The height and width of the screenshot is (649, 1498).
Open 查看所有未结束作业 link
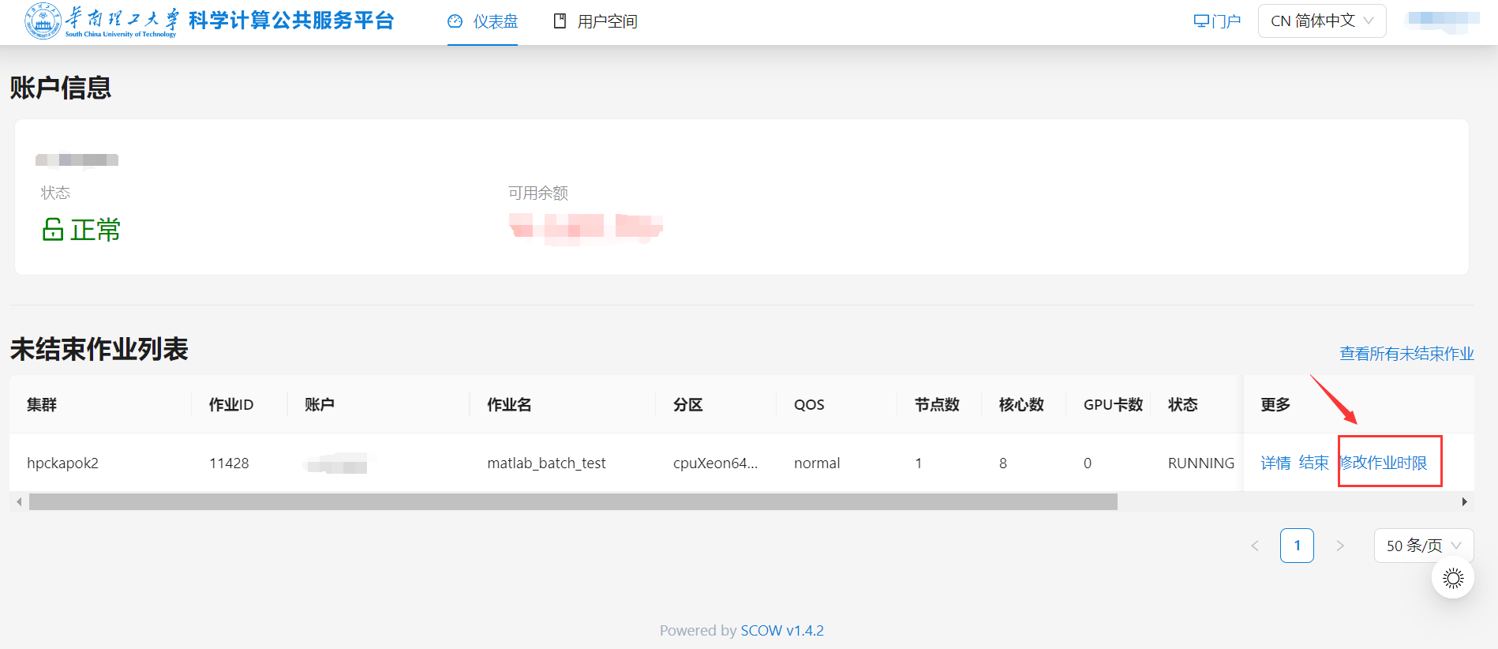pos(1406,354)
